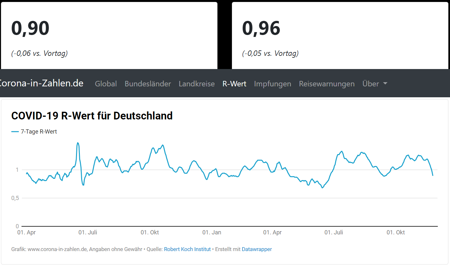Go to the Bundesländer page
This screenshot has width=450, height=270.
tap(148, 84)
